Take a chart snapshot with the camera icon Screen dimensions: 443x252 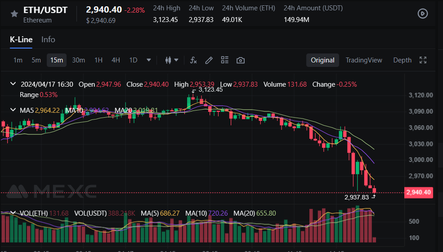pyautogui.click(x=241, y=60)
